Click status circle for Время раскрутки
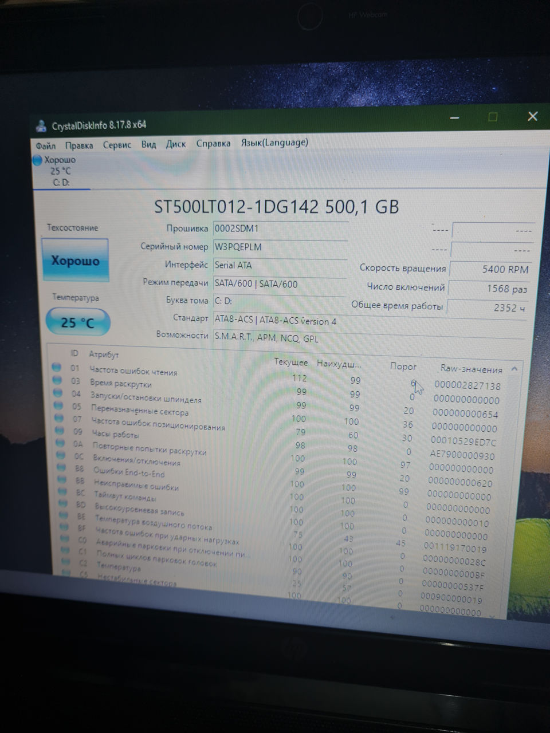This screenshot has height=733, width=550. coord(57,380)
